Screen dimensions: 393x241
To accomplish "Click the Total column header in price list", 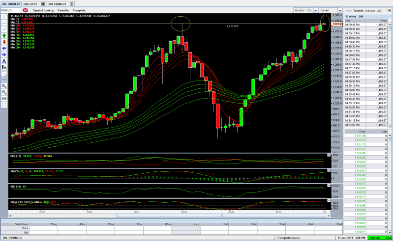I will click(x=377, y=132).
